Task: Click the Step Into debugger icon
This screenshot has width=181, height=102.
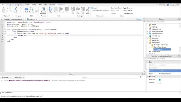Action: [73, 9]
